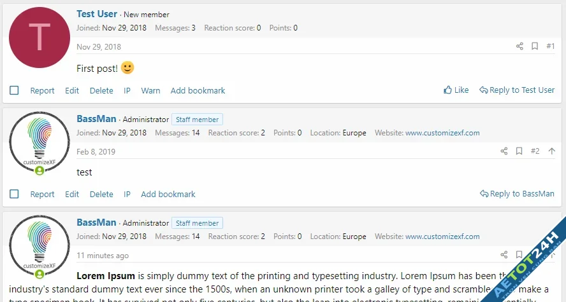566x302 pixels.
Task: Add bookmark on BassMan's test post
Action: point(168,194)
